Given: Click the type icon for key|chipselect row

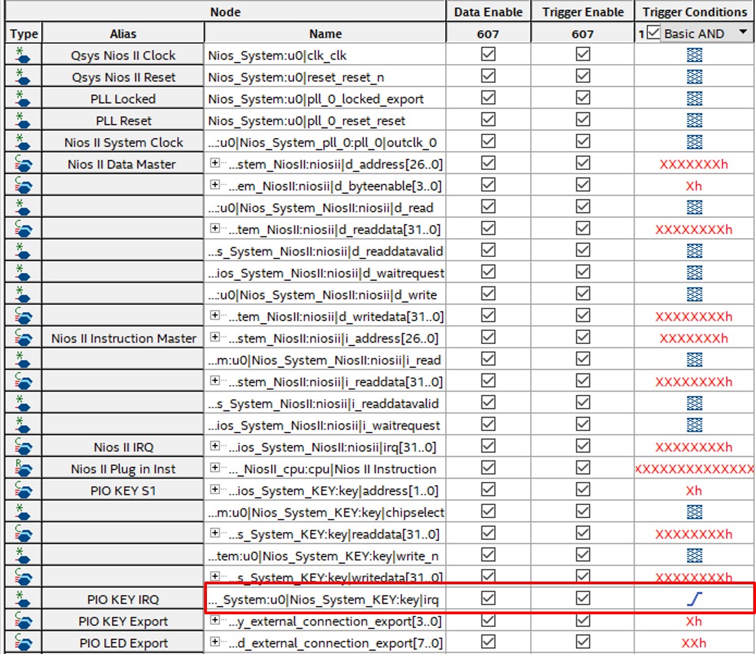Looking at the screenshot, I should [22, 512].
